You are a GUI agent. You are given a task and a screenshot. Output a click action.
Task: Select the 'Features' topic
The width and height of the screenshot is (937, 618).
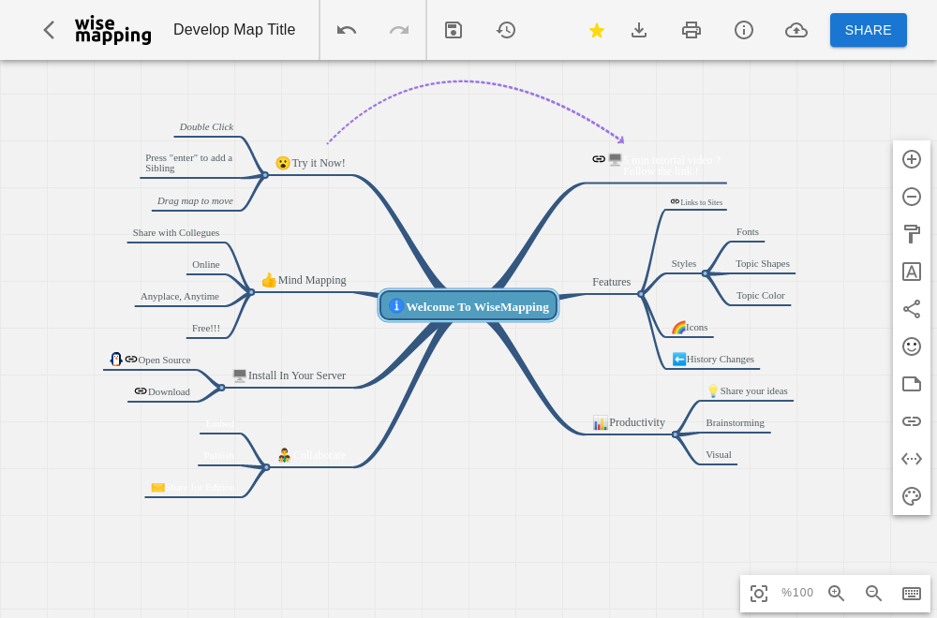(611, 282)
